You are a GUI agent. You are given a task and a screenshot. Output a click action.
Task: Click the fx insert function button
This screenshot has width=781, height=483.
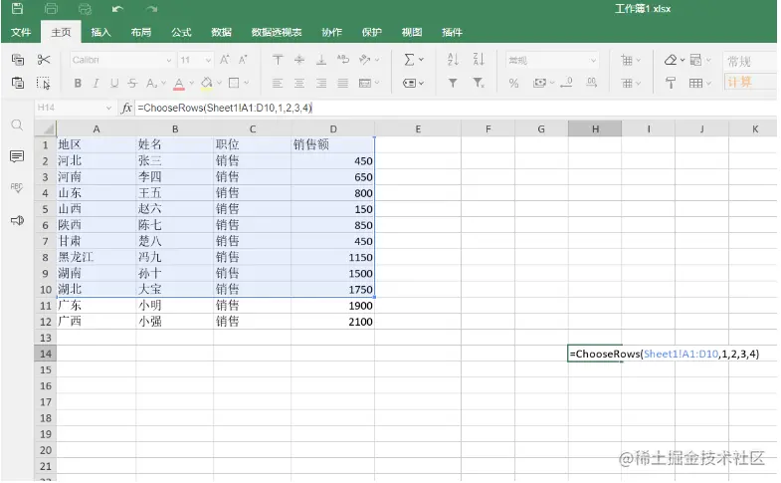point(126,108)
